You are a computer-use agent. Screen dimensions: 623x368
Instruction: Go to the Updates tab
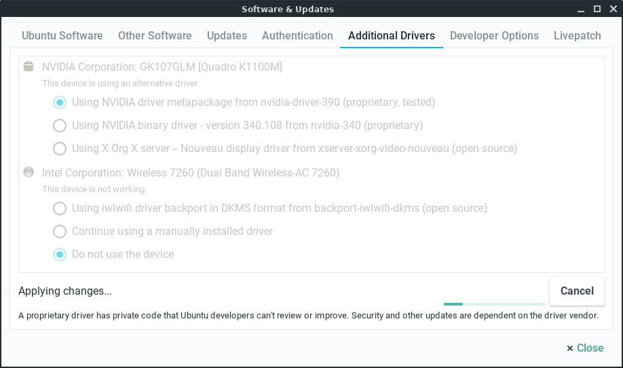227,36
